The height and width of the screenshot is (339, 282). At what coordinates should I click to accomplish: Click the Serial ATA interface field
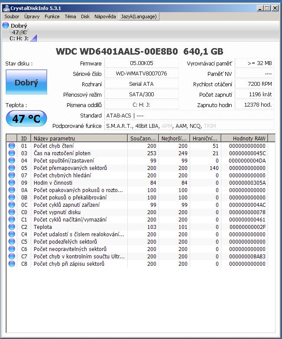142,84
